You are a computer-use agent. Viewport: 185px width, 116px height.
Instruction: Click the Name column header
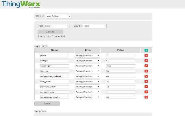tap(55, 50)
